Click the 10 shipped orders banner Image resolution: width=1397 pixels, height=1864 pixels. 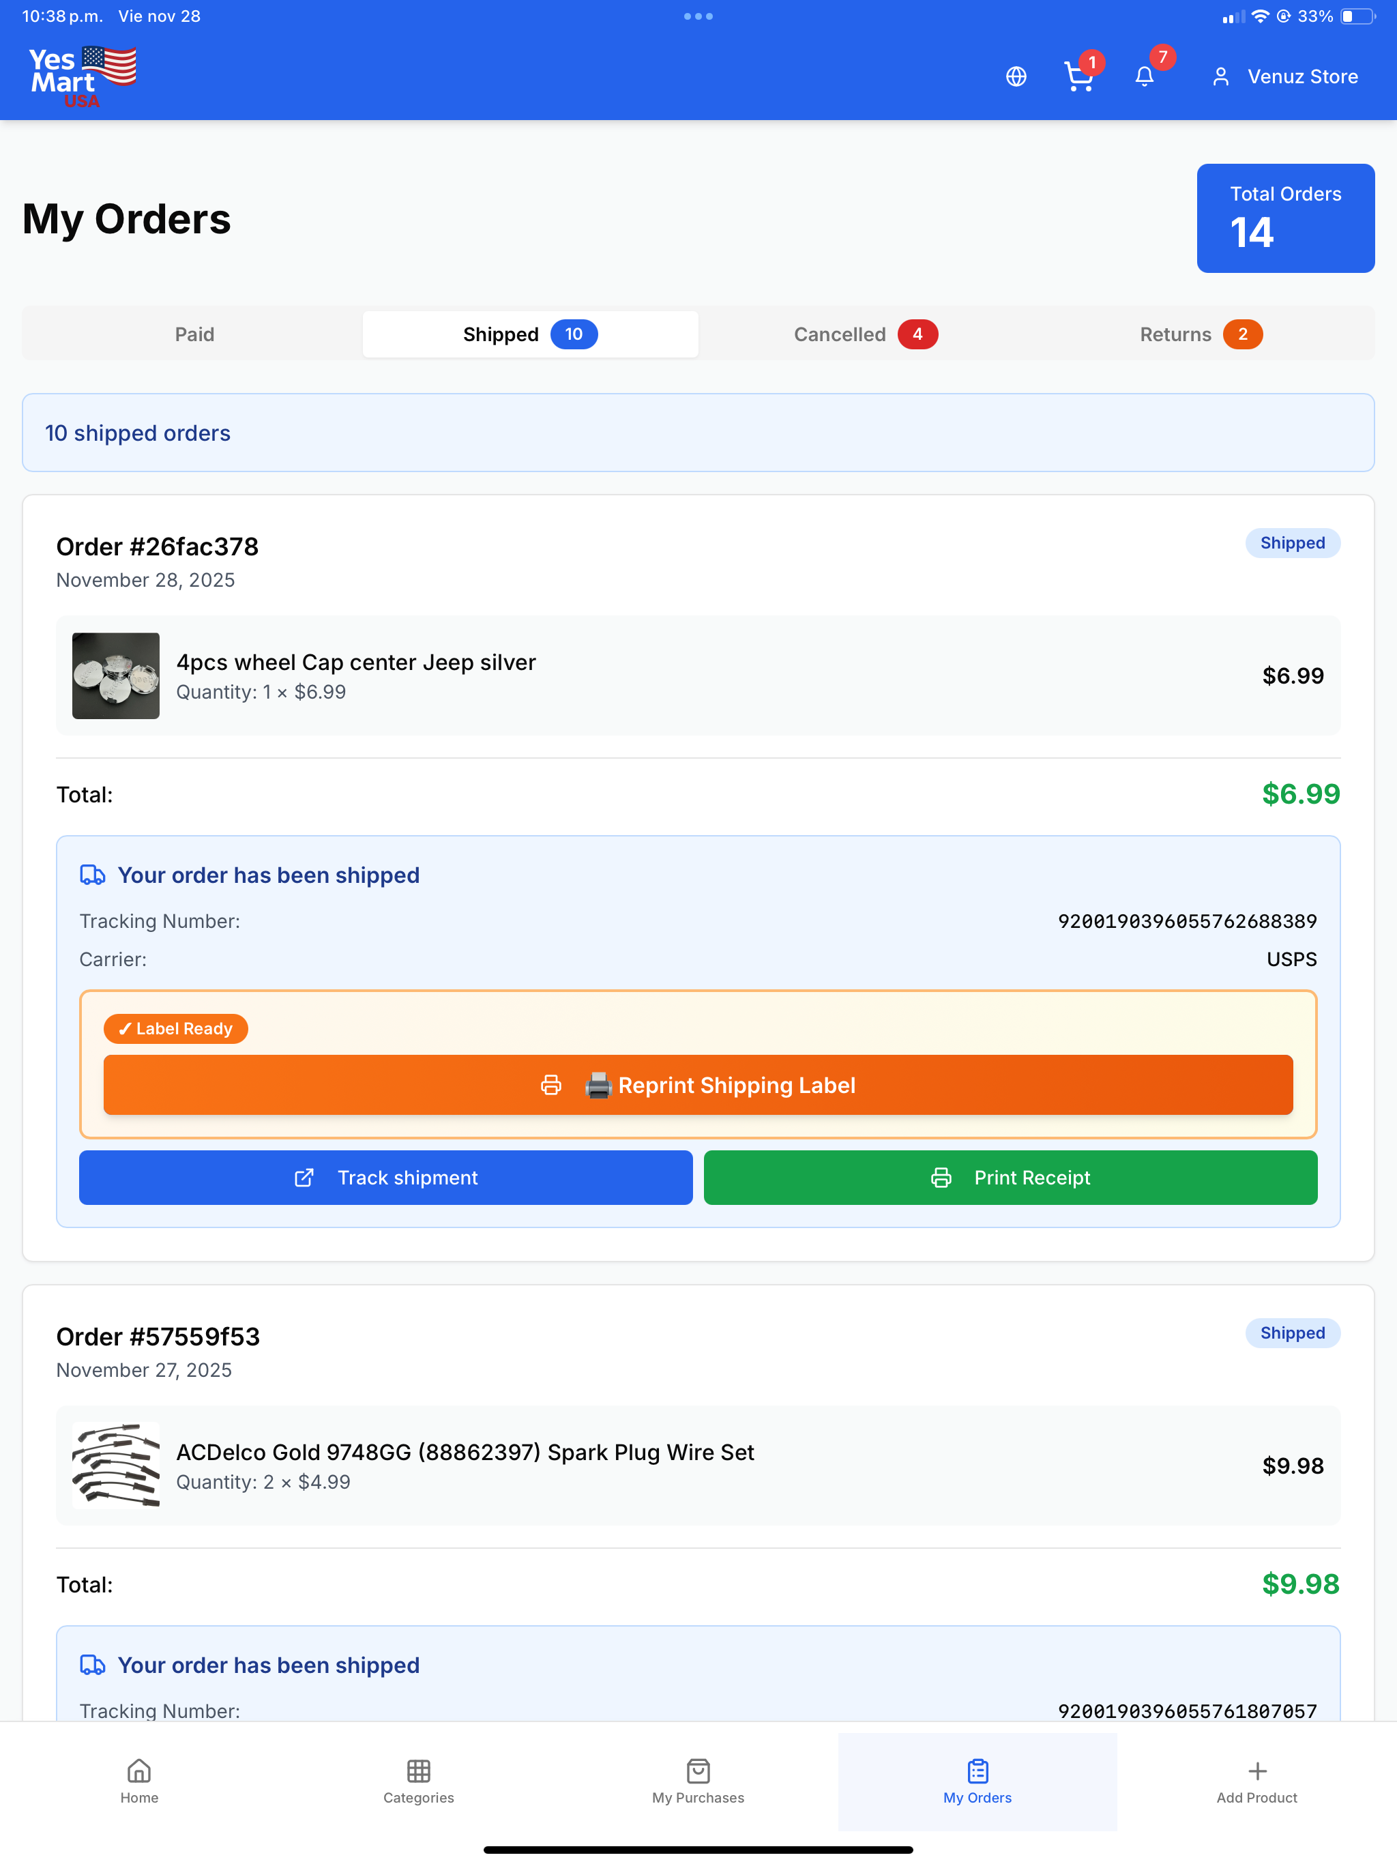698,433
